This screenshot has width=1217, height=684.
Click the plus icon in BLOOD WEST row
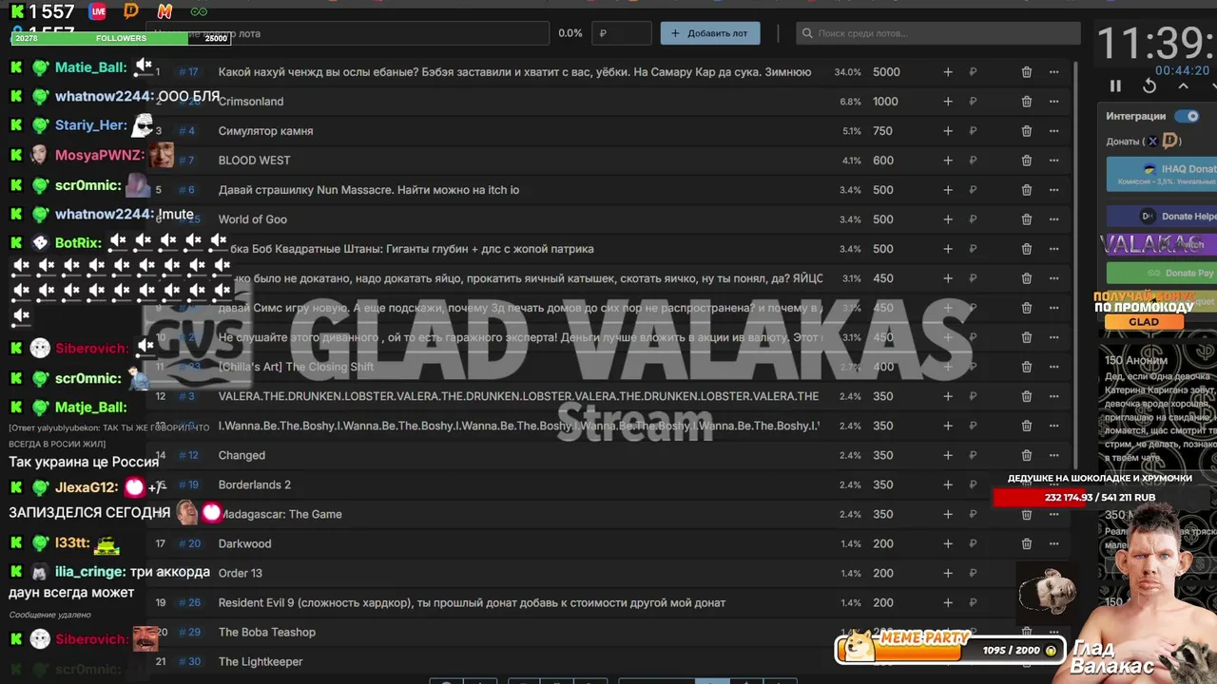948,161
